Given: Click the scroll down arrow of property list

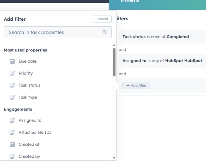Looking at the screenshot, I should coord(114,158).
